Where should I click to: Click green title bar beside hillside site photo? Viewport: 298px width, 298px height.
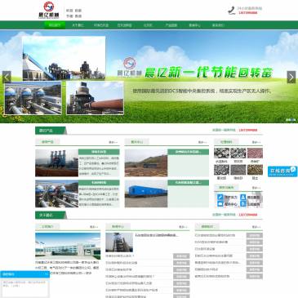(189, 152)
